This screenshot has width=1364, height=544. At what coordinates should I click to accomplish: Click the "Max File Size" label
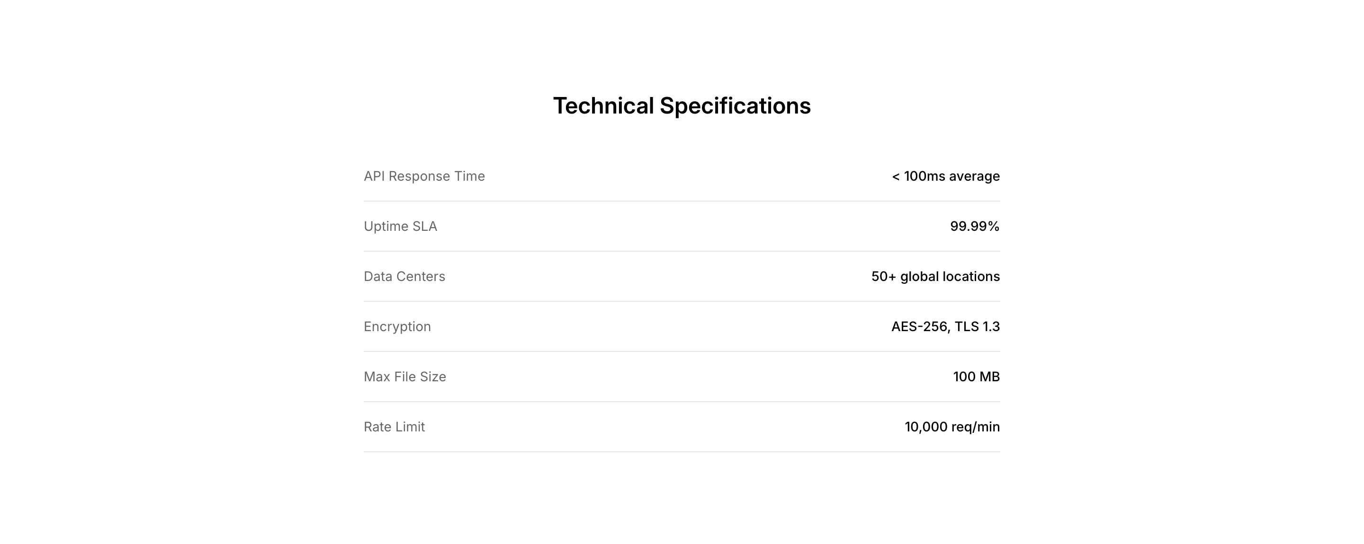pyautogui.click(x=404, y=377)
